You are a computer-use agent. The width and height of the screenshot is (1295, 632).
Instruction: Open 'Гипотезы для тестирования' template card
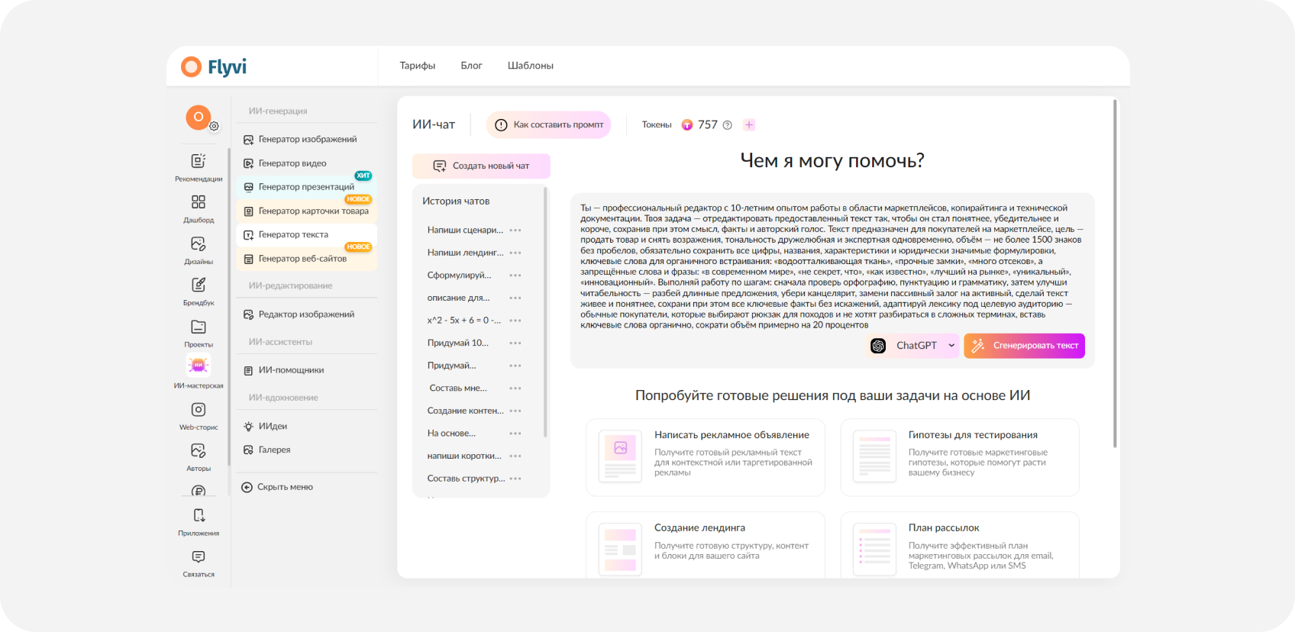click(x=960, y=457)
